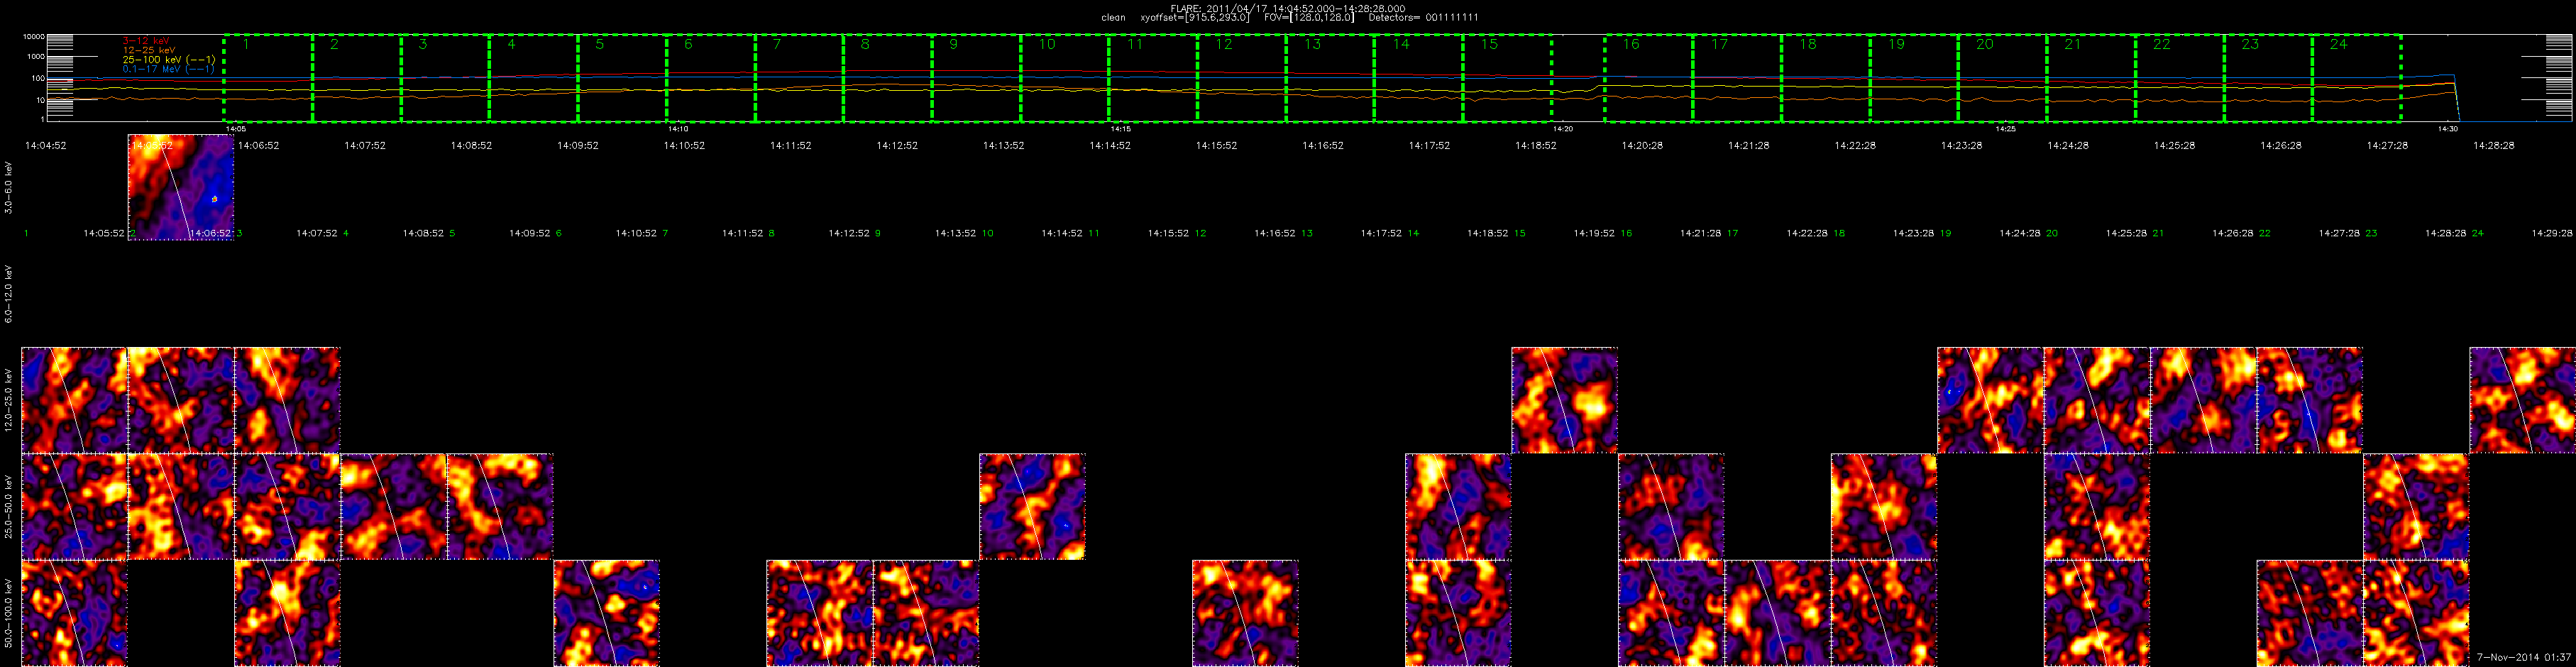View the 50.0-100.0 keV image at 14:15:52
The width and height of the screenshot is (2576, 667).
coord(1245,613)
